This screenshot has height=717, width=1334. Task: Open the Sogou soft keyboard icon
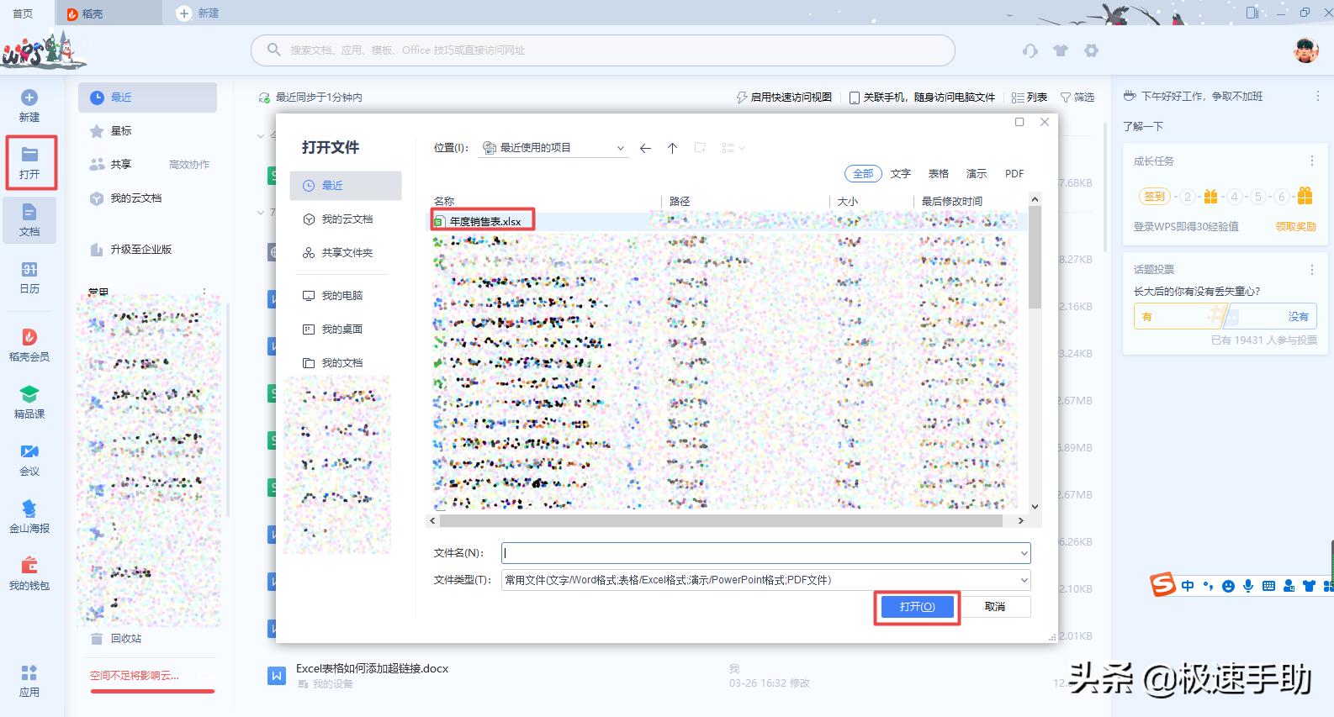click(1268, 586)
